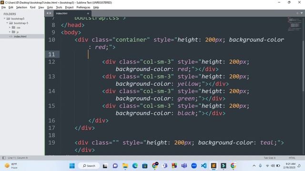Click Line 11, Column status text
Screen dimensions: 305x171
(18, 158)
